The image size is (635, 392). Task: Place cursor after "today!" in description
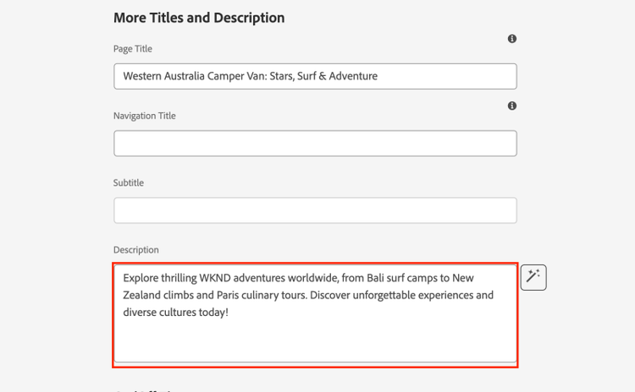point(229,313)
